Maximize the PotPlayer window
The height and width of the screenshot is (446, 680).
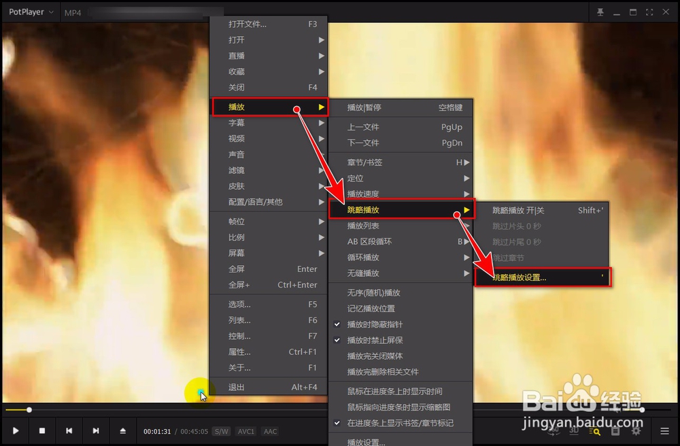point(633,12)
